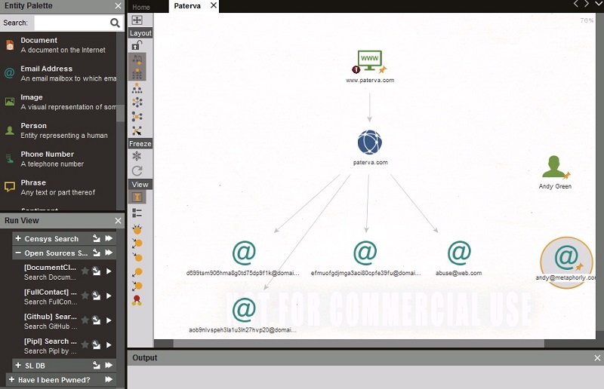Apply the hierarchical tree layout icon

137,88
